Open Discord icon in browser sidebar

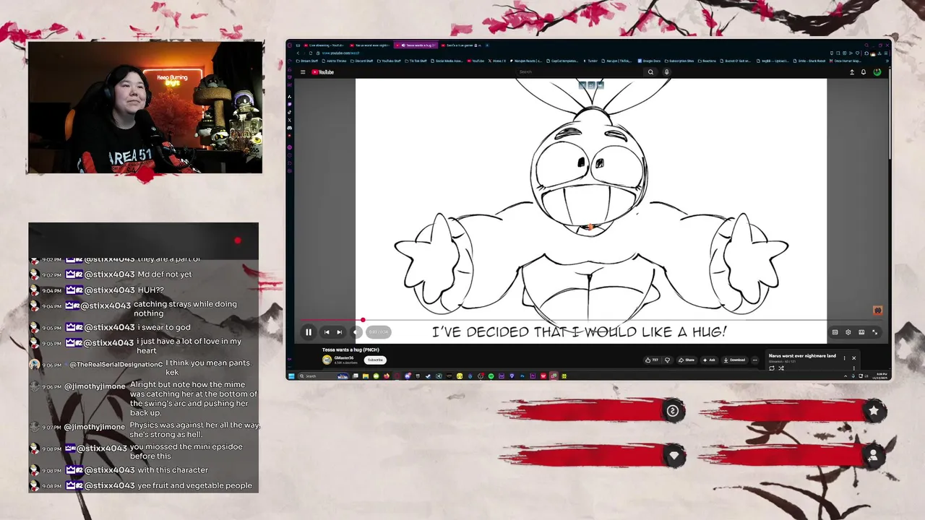click(x=290, y=128)
